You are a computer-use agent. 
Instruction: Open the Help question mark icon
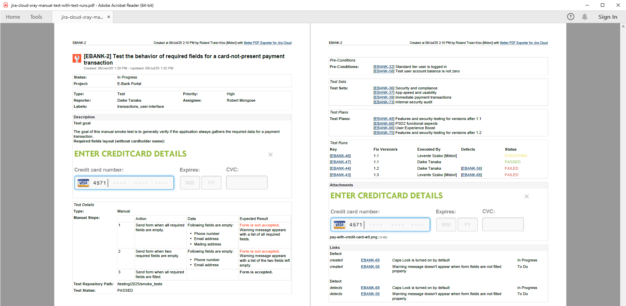point(571,17)
